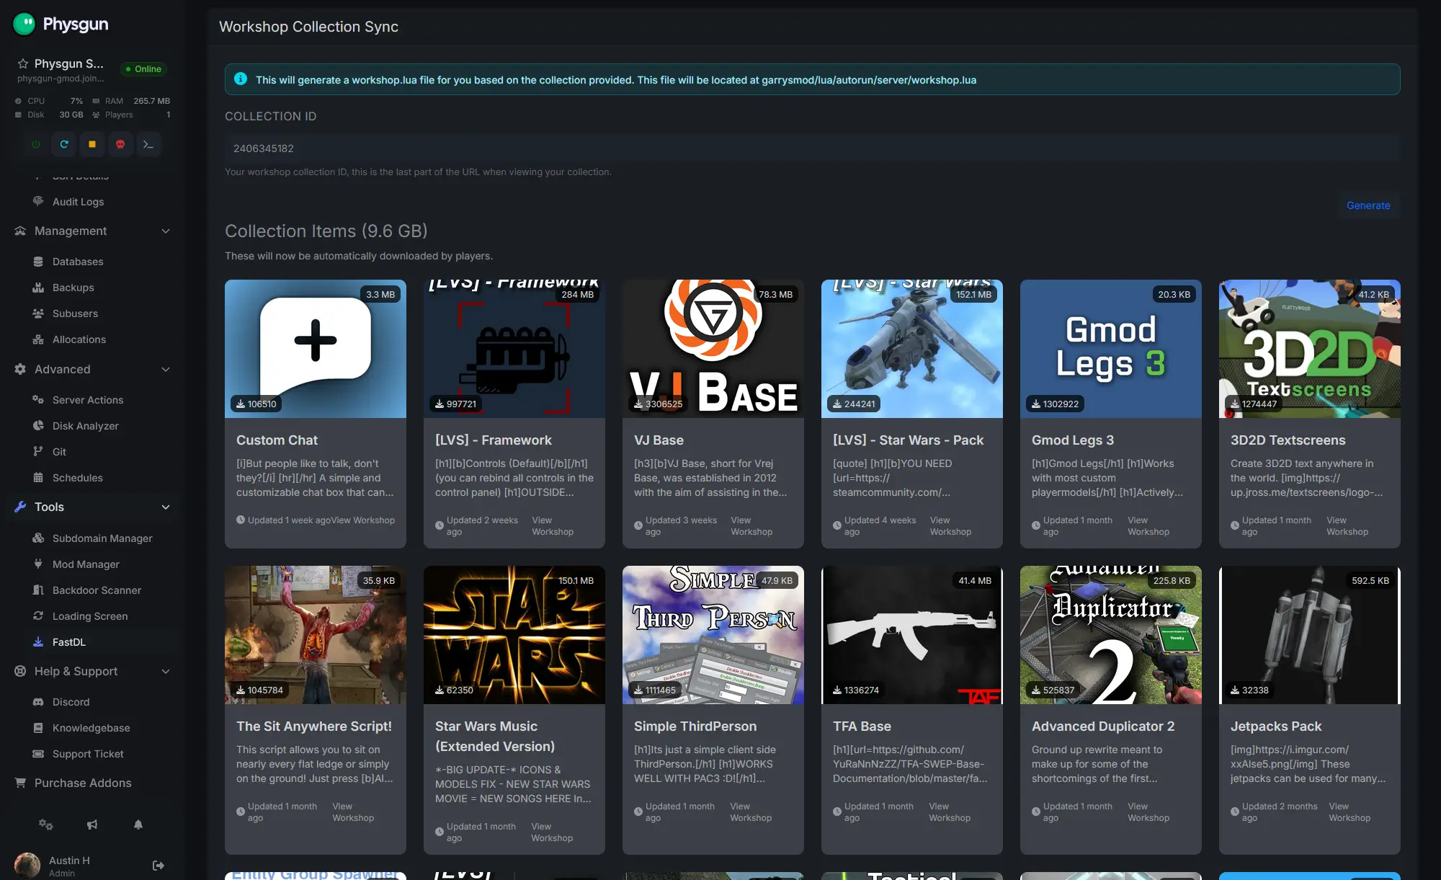Click the Austin H profile avatar

coord(27,865)
